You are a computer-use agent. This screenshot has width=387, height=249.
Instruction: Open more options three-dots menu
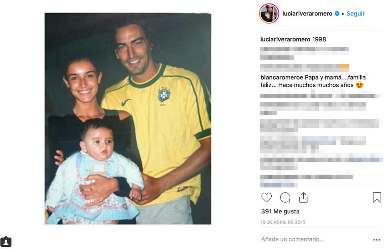tap(377, 240)
